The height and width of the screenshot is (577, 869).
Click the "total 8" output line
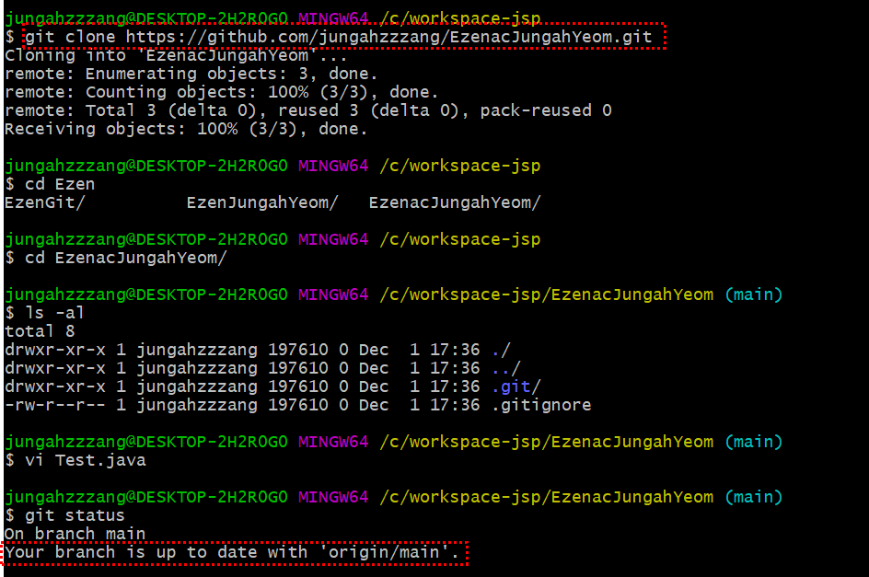(40, 331)
